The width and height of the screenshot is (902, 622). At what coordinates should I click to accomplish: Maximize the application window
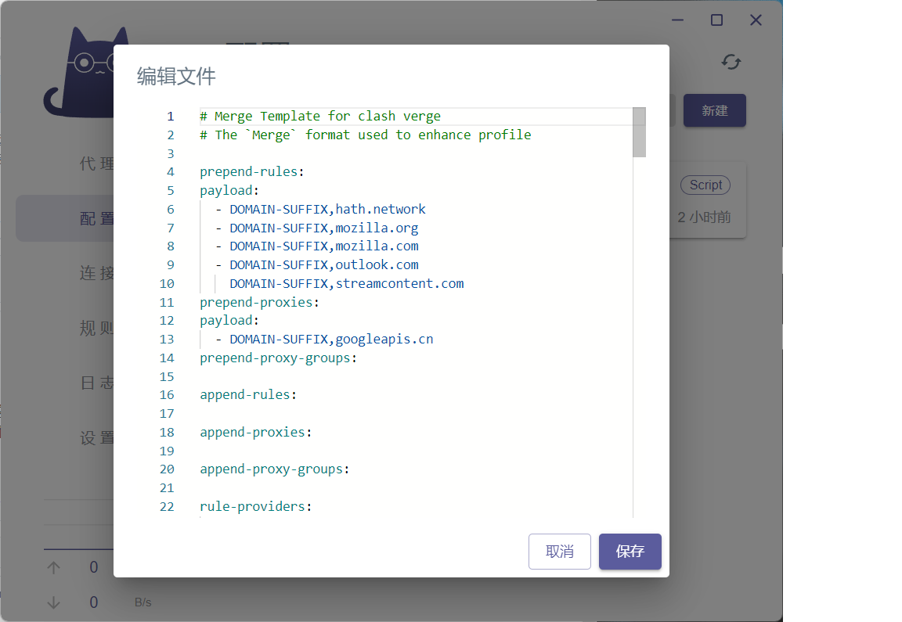click(x=716, y=20)
